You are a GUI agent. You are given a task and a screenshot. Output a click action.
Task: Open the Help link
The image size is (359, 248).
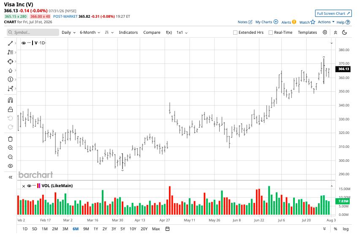343,22
